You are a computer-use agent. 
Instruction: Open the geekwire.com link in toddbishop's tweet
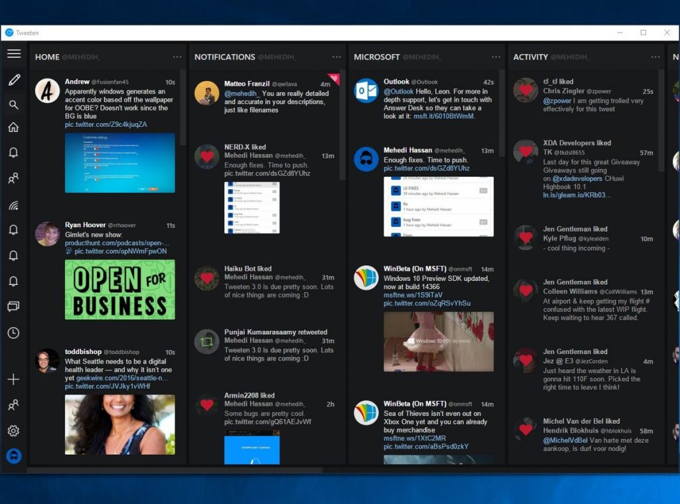(122, 378)
